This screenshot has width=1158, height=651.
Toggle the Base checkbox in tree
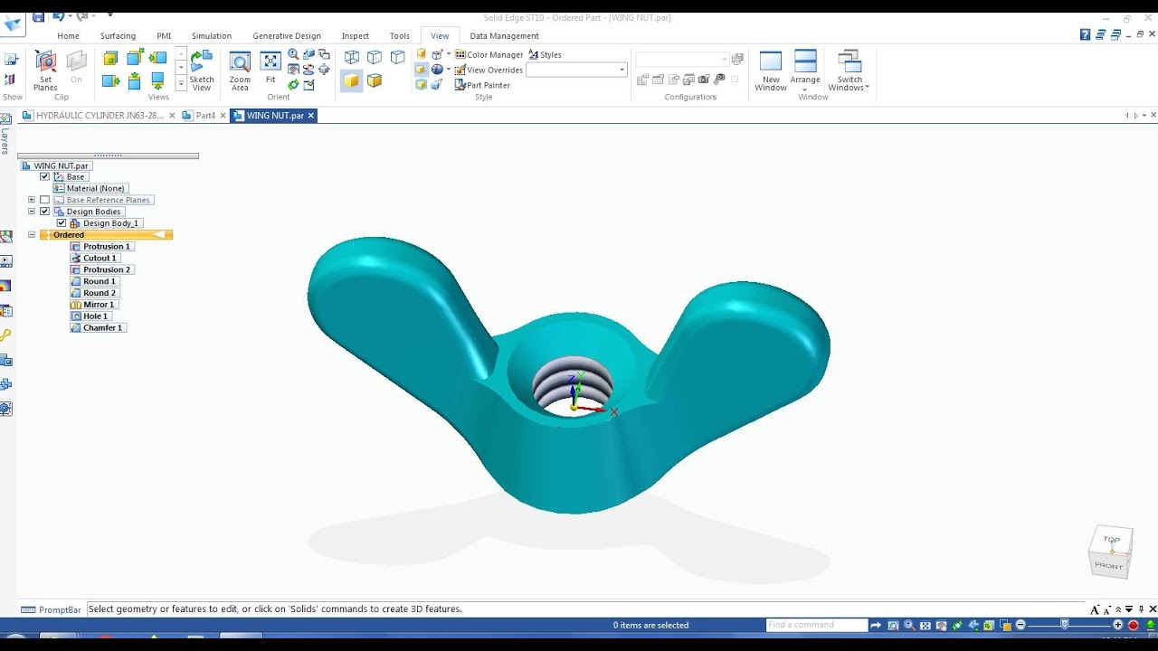coord(44,177)
